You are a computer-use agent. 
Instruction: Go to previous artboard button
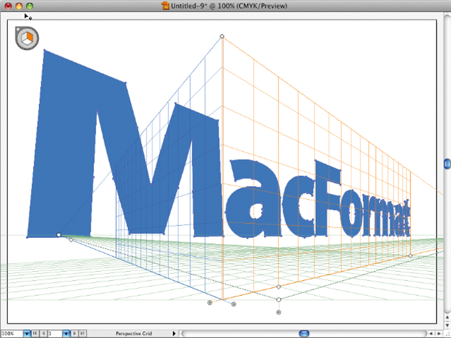point(43,333)
